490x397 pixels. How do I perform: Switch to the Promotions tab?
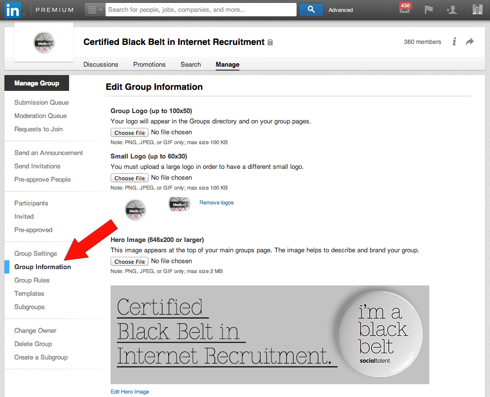[x=150, y=64]
